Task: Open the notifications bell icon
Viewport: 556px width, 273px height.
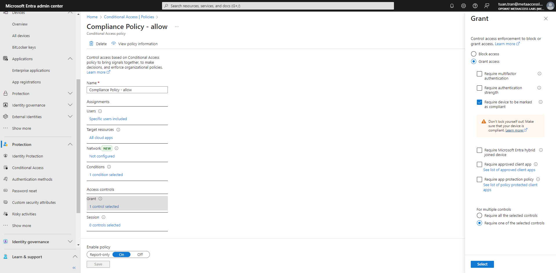Action: pyautogui.click(x=452, y=6)
